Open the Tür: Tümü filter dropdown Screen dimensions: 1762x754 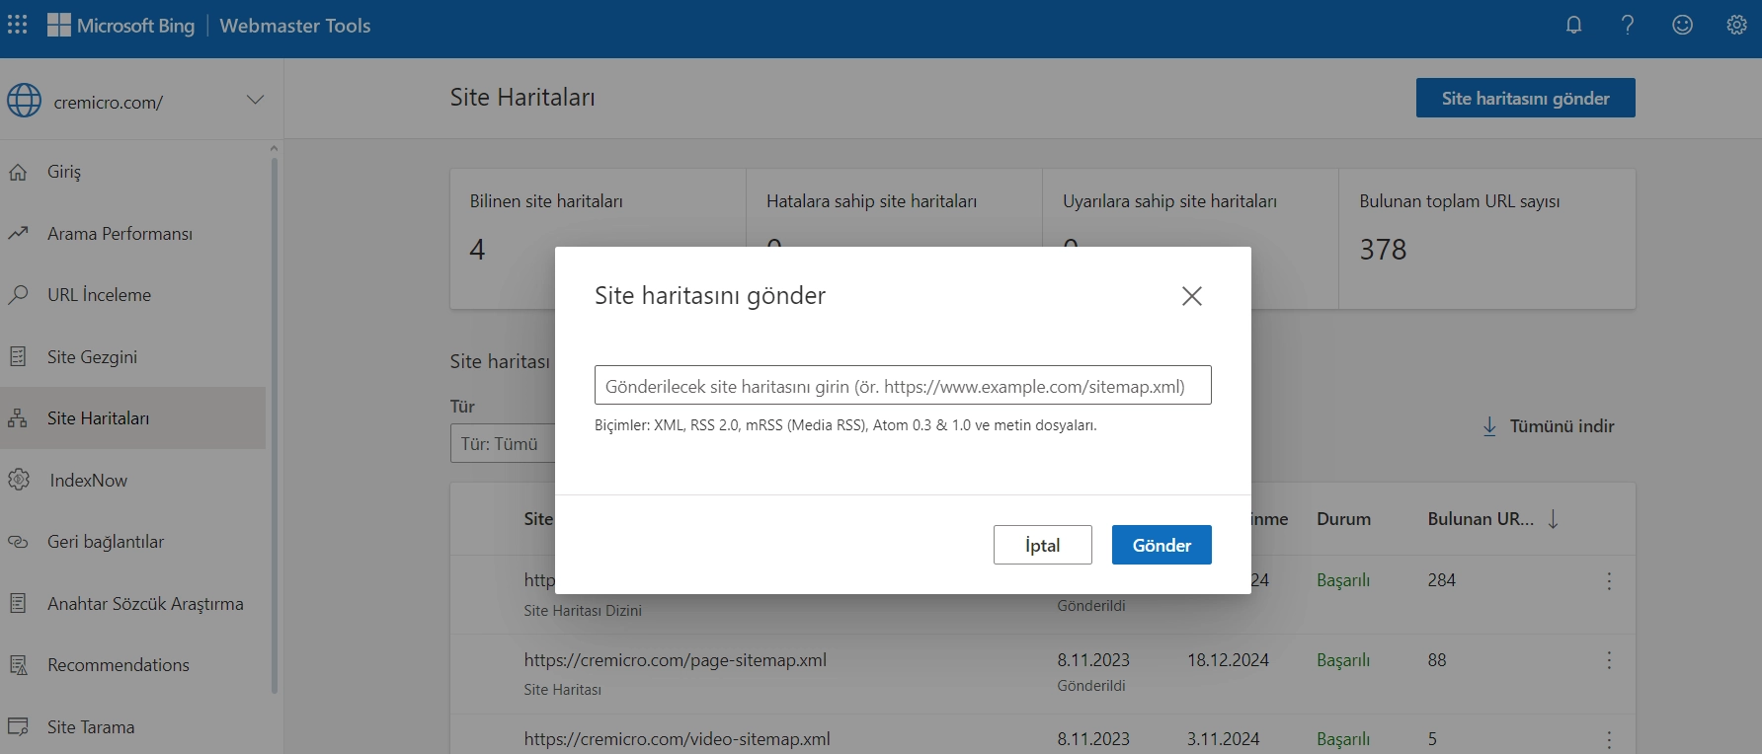click(x=503, y=444)
